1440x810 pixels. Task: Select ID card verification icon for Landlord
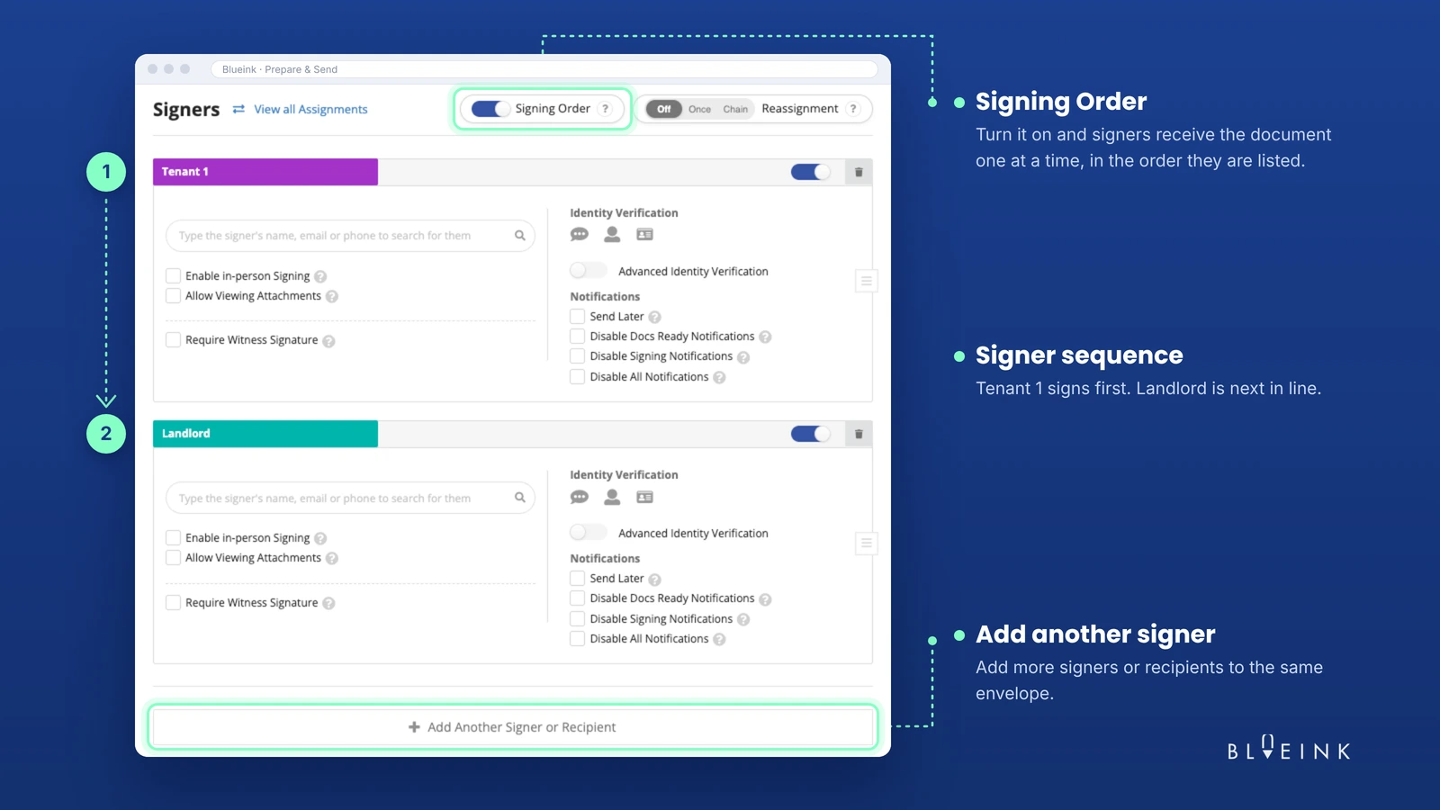pos(644,497)
